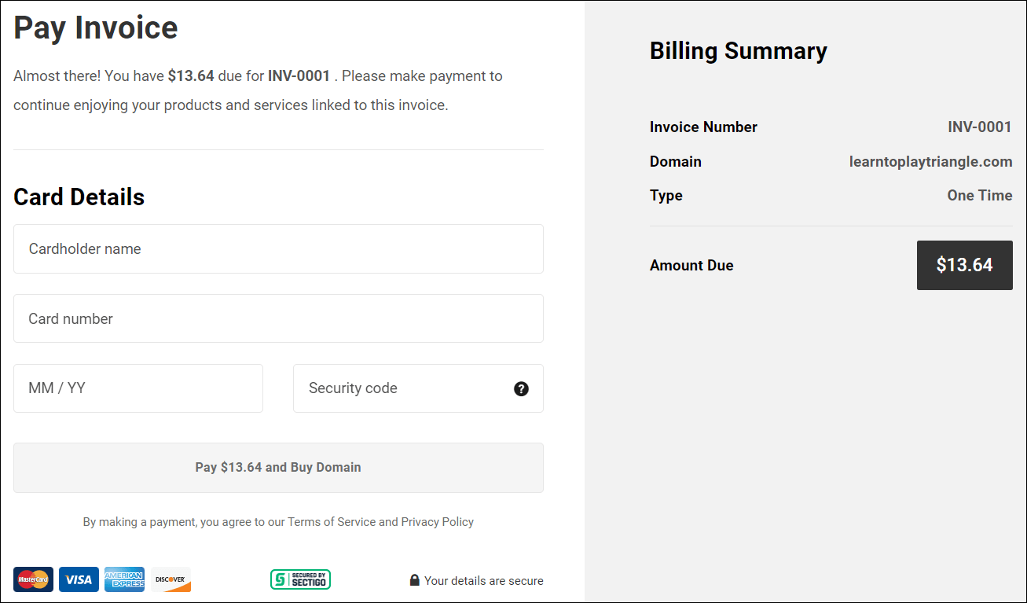The image size is (1027, 603).
Task: Click the Secured by Sectigo seal
Action: click(x=300, y=579)
